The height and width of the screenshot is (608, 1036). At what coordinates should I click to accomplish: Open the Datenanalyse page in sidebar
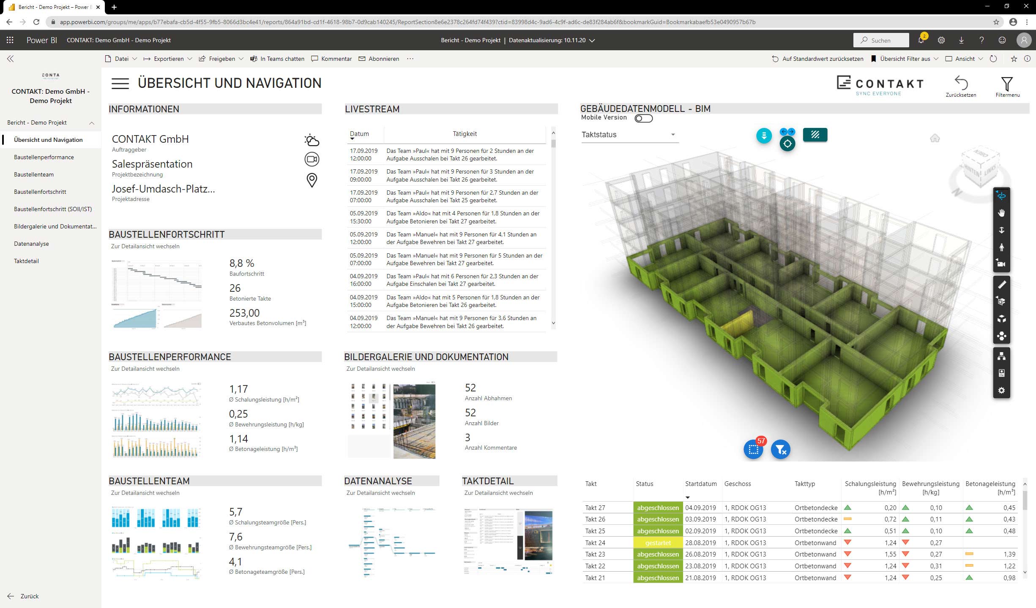(51, 244)
